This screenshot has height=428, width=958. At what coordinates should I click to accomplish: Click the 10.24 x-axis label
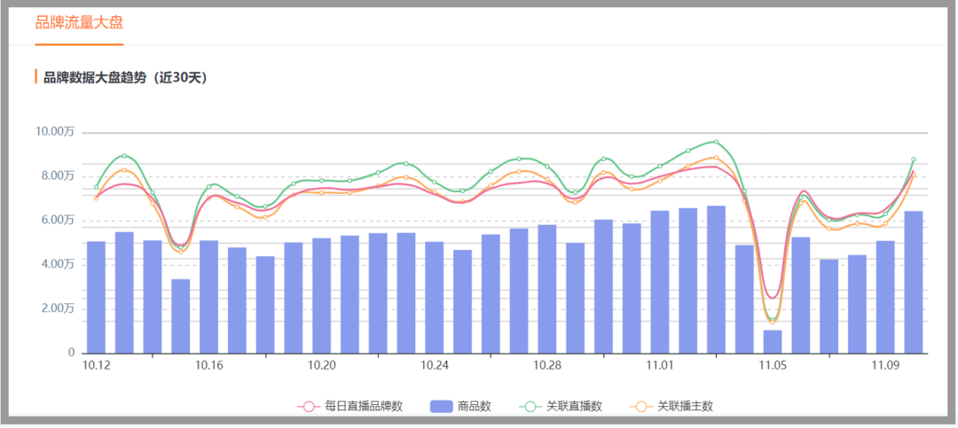(x=435, y=365)
